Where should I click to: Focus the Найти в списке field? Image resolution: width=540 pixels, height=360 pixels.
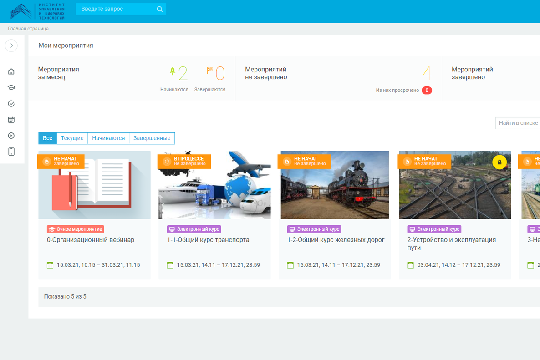point(518,123)
